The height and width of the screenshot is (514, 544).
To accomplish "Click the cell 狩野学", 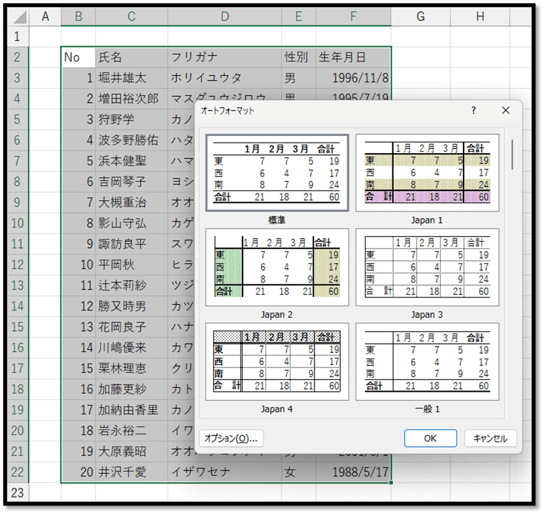I will [131, 120].
